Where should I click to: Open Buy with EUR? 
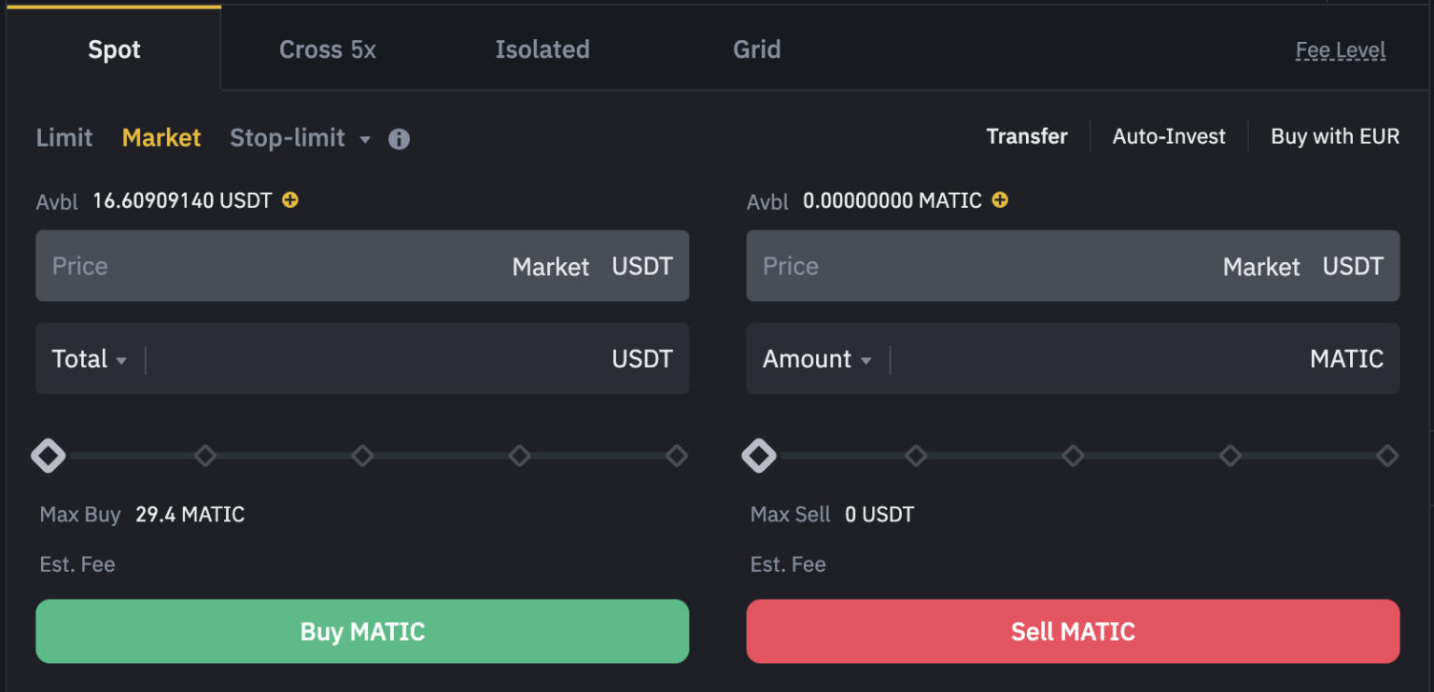pos(1334,136)
